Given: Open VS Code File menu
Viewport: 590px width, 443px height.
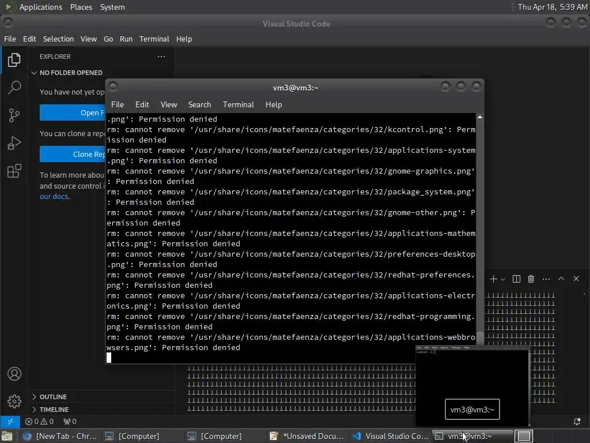Looking at the screenshot, I should coord(10,39).
